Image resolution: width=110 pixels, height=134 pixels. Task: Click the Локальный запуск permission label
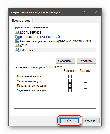pyautogui.click(x=29, y=76)
